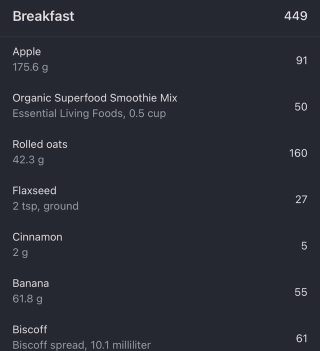
Task: Open the Biscoff entry
Action: (x=30, y=329)
